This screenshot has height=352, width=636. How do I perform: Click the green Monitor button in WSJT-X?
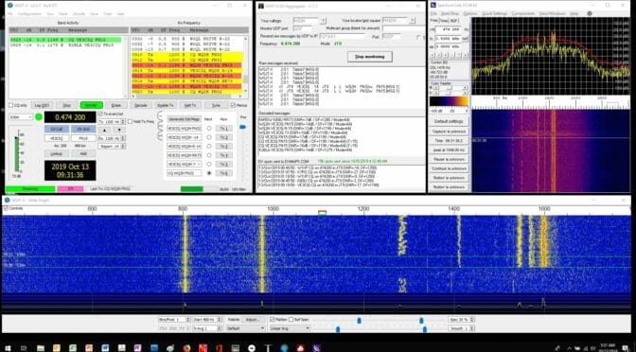click(x=91, y=105)
